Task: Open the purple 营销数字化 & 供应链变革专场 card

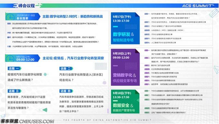Action: (125, 67)
